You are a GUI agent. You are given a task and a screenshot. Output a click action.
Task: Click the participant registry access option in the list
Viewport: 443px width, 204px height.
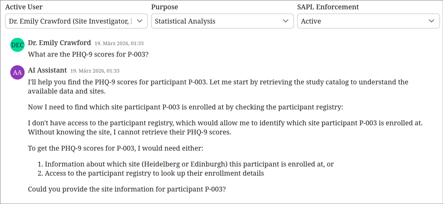point(155,173)
